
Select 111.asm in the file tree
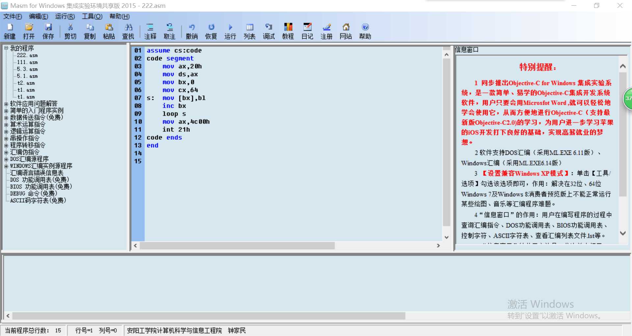coord(27,62)
